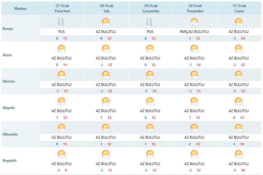
Task: Open the Ahırlı district link
Action: coord(7,55)
